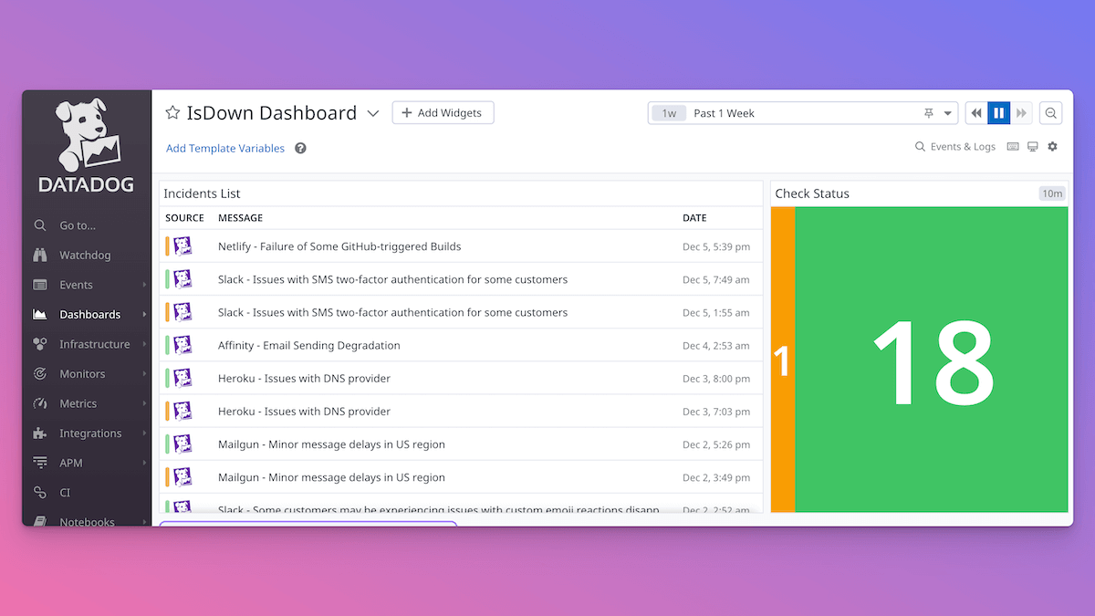The image size is (1095, 616).
Task: Click the green OK segment showing 18
Action: pyautogui.click(x=932, y=360)
